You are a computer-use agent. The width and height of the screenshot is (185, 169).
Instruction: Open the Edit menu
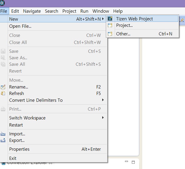point(15,11)
